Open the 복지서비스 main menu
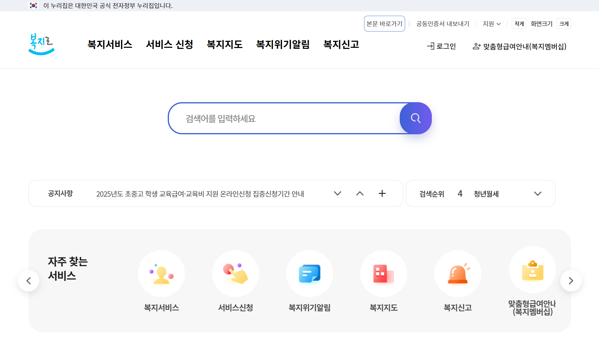The height and width of the screenshot is (344, 599). click(x=110, y=45)
